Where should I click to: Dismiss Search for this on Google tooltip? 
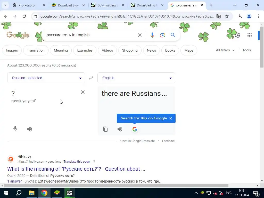tap(171, 118)
